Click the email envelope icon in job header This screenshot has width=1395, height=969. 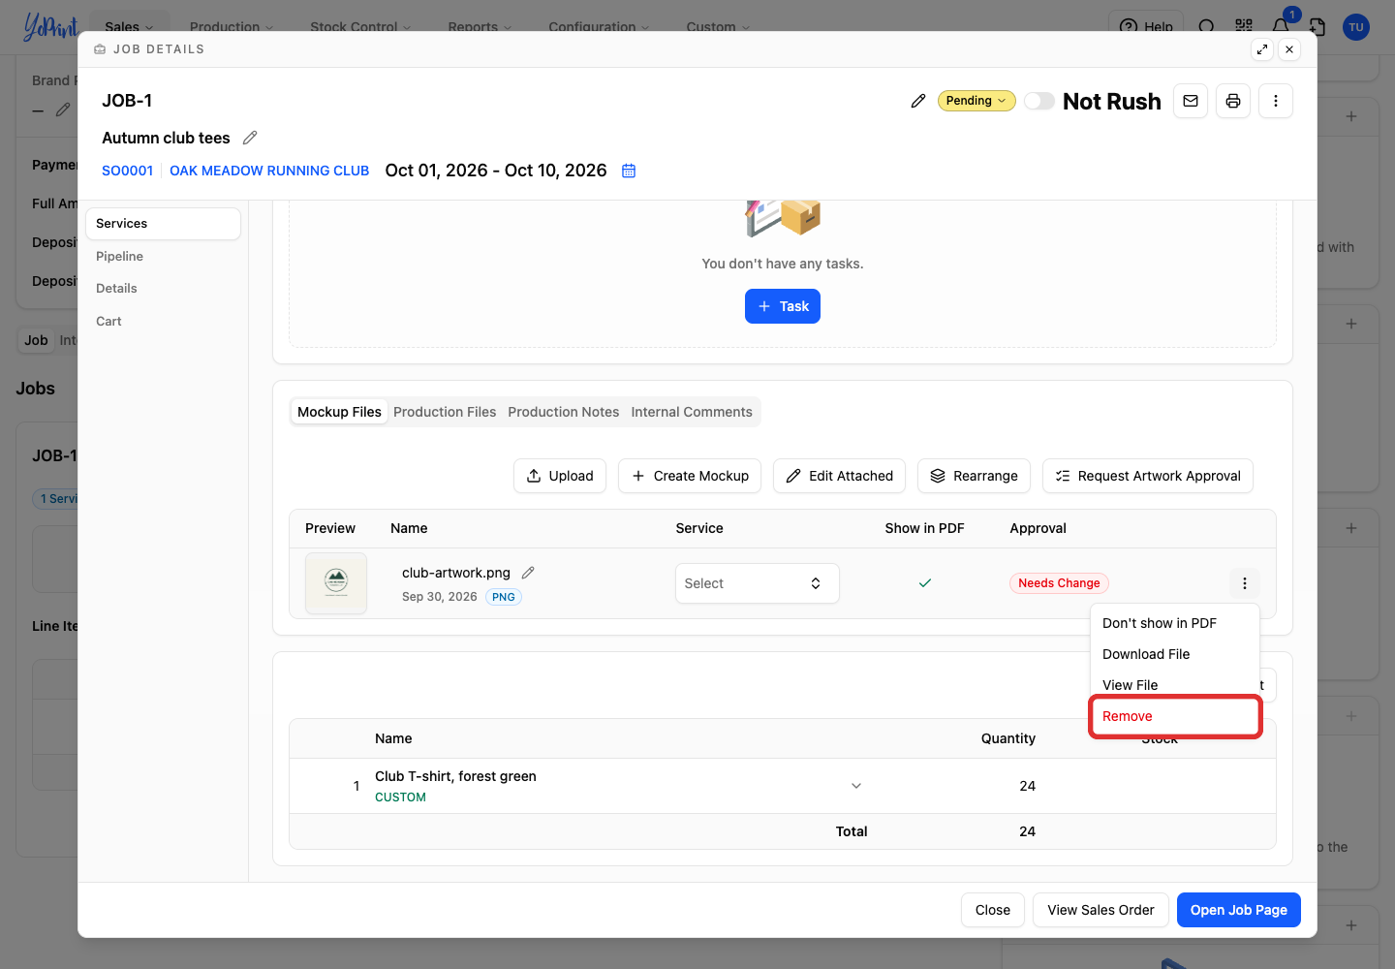(1191, 101)
